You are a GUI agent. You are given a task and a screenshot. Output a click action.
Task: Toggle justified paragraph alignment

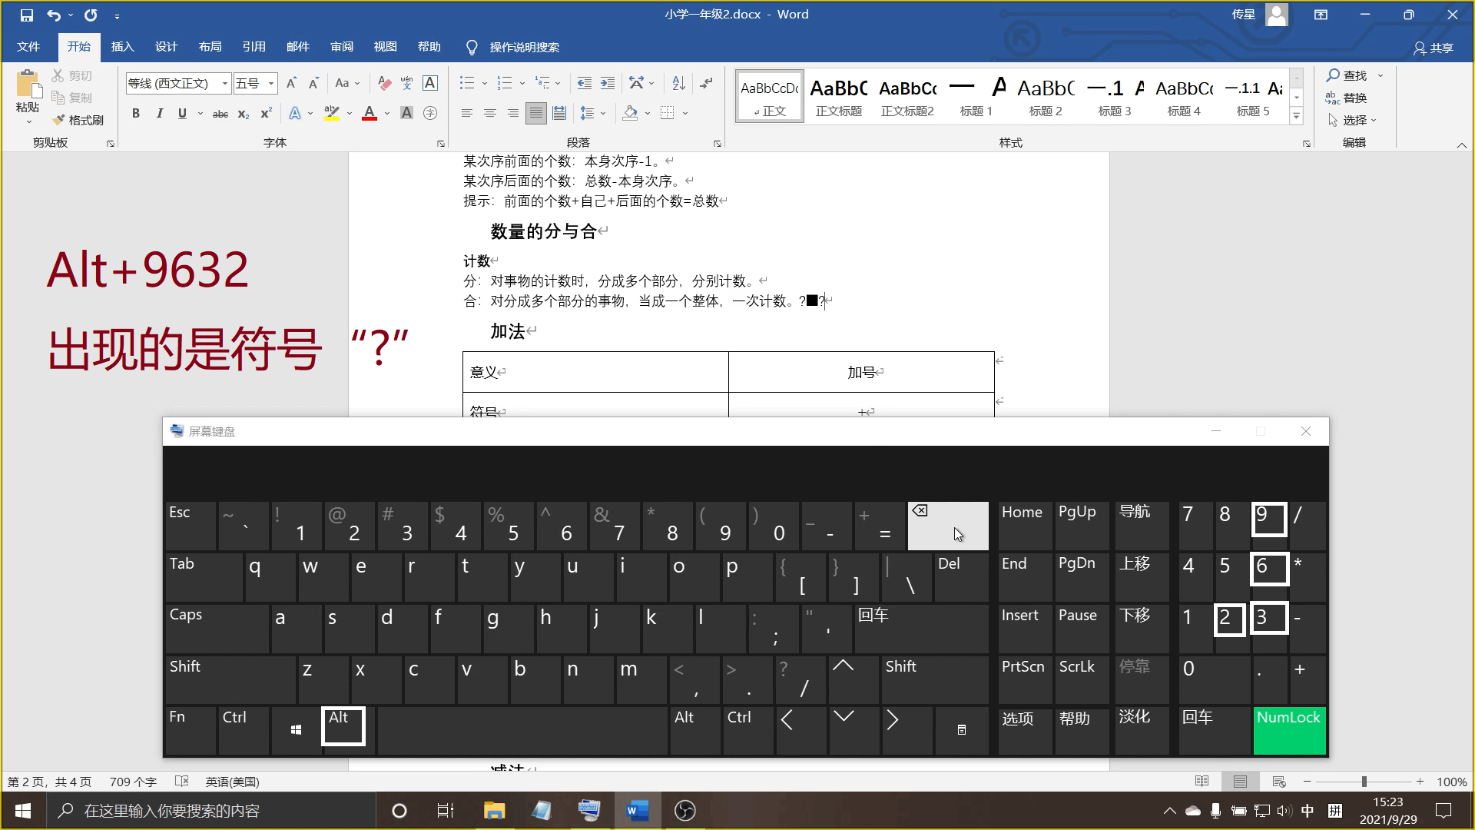click(536, 114)
